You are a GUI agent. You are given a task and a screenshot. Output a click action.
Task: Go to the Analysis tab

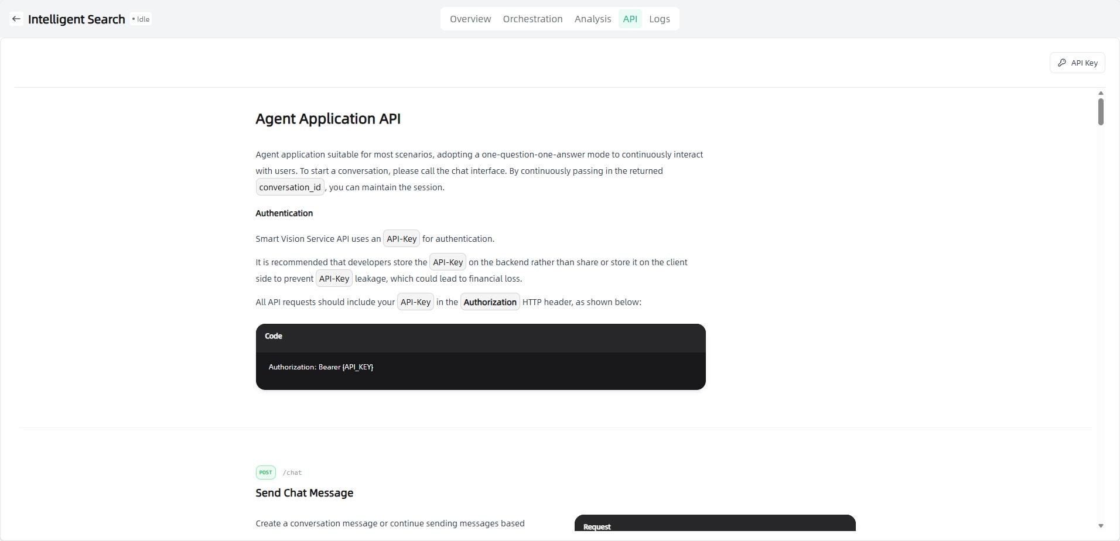(592, 19)
